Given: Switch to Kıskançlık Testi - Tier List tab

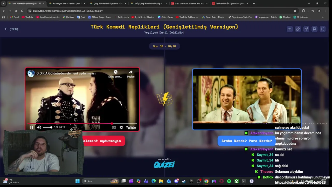Looking at the screenshot, I should pos(67,3).
